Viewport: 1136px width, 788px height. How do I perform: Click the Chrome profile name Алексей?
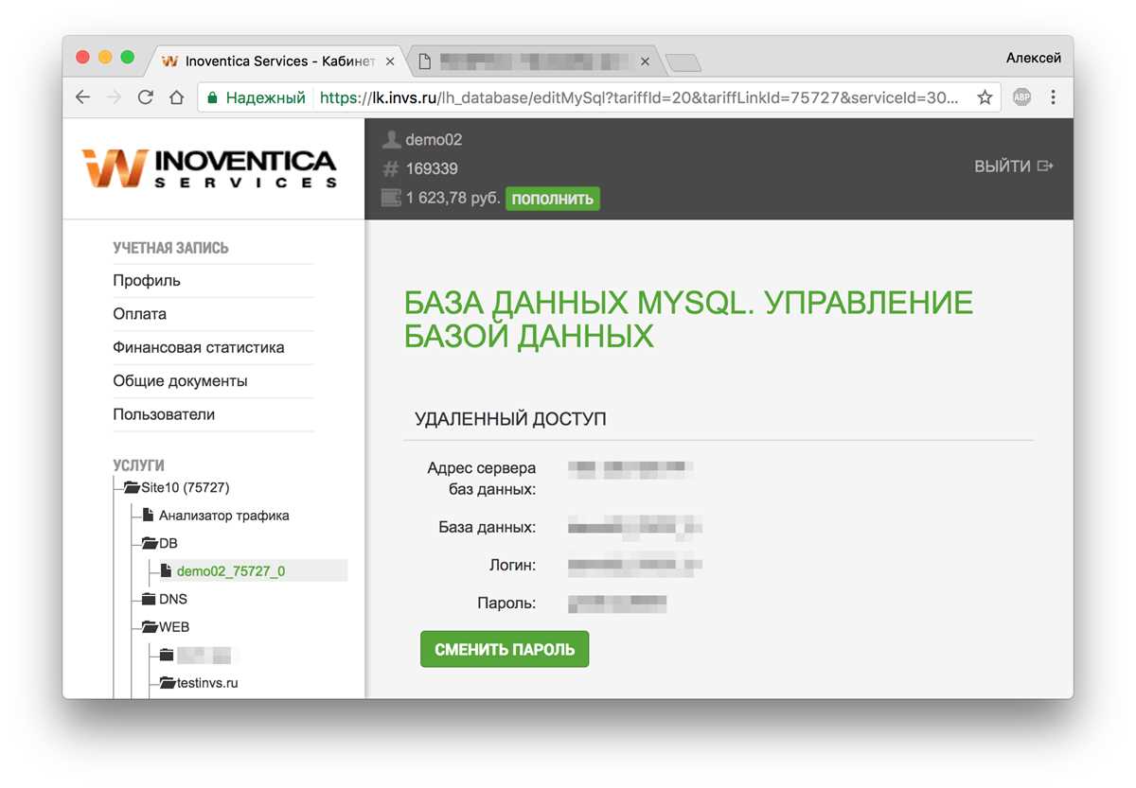[1033, 58]
